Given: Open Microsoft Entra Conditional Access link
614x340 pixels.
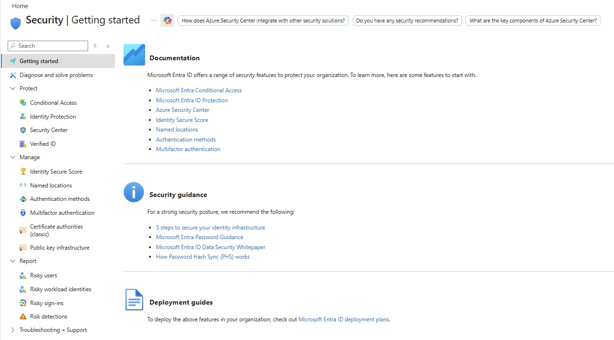Looking at the screenshot, I should (199, 90).
